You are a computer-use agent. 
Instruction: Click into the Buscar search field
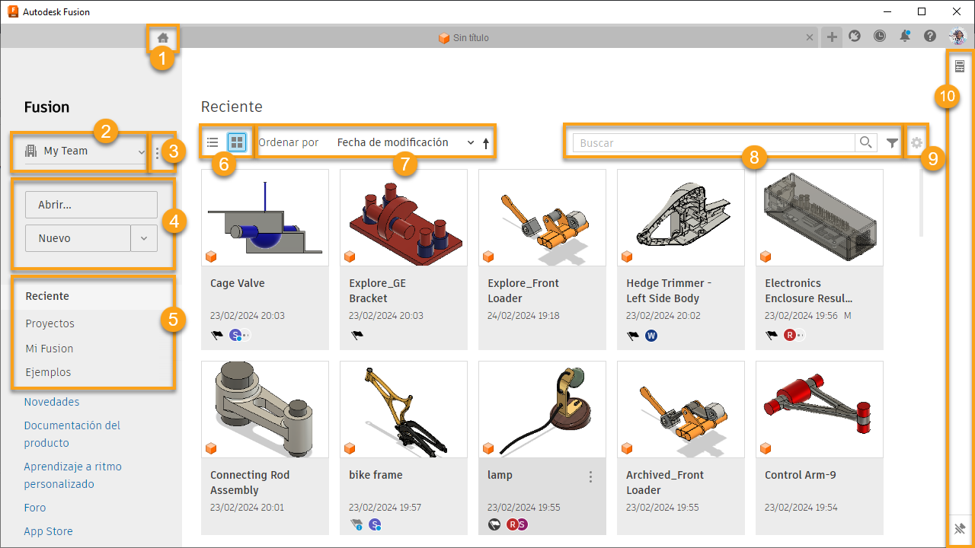(714, 142)
